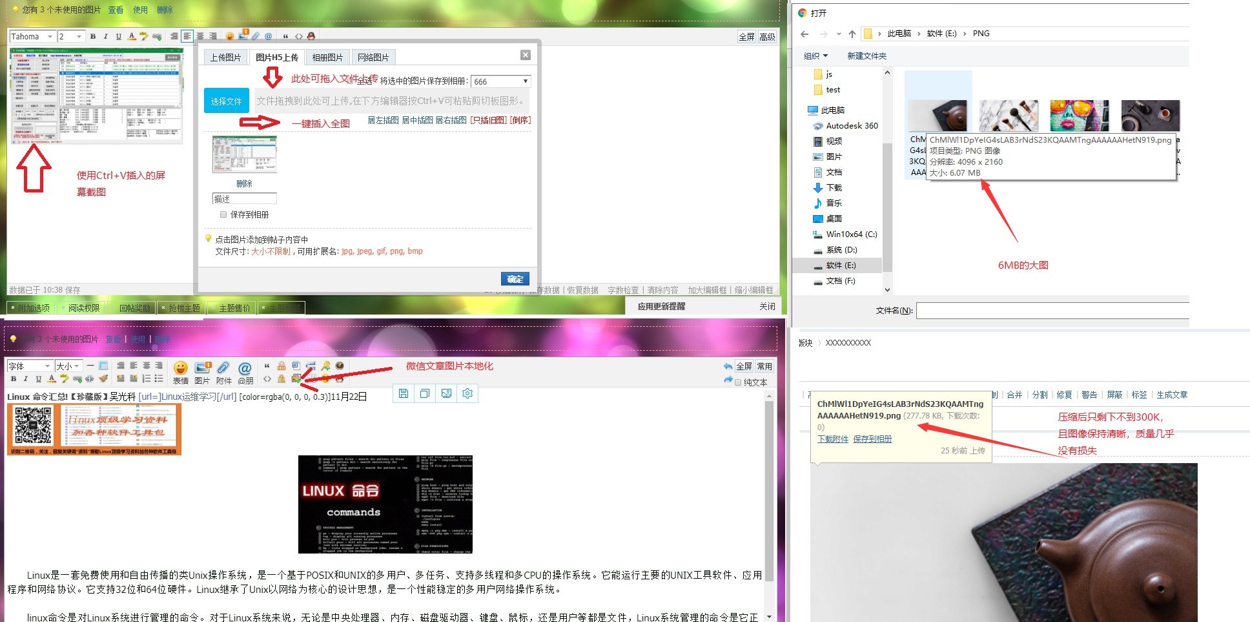Toggle italic in the upper Tahoma editor toolbar
The image size is (1250, 622).
pos(106,37)
